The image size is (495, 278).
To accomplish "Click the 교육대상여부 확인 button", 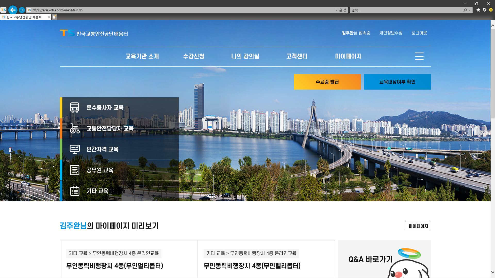I will (x=397, y=82).
